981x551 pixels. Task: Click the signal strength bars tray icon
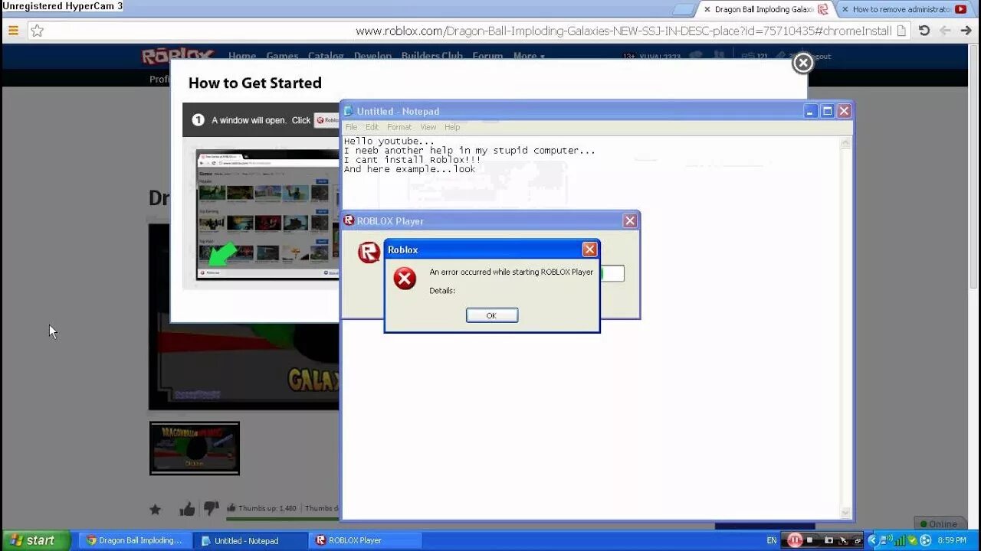coord(899,540)
